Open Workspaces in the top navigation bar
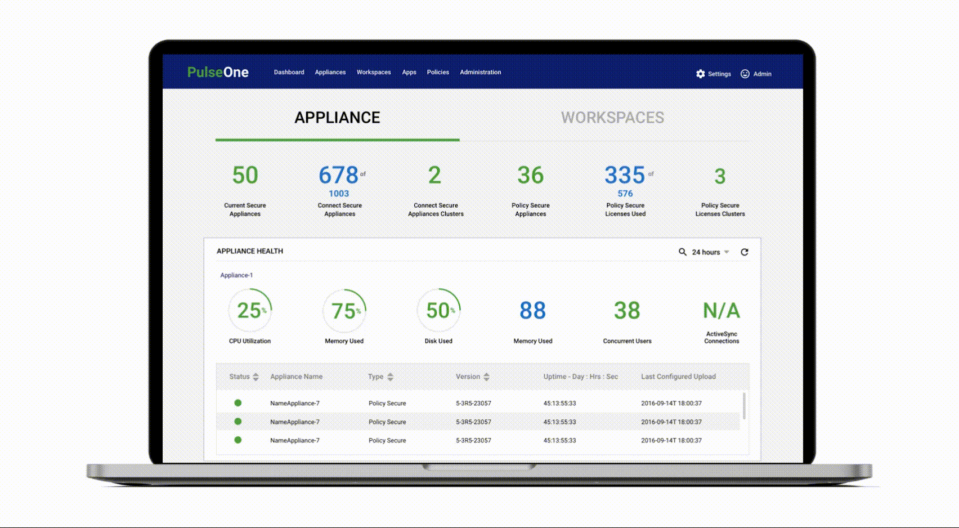Image resolution: width=959 pixels, height=528 pixels. tap(374, 72)
